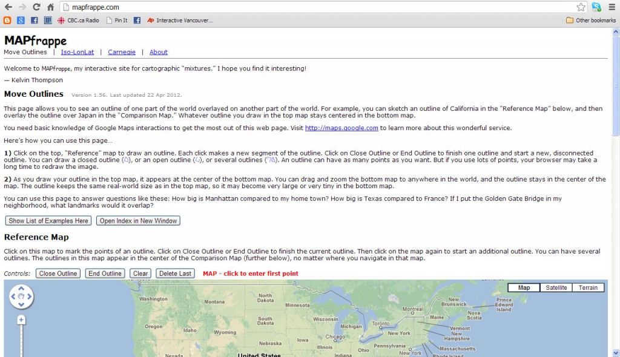Click the Clear button
Screen dimensions: 620x357
140,273
